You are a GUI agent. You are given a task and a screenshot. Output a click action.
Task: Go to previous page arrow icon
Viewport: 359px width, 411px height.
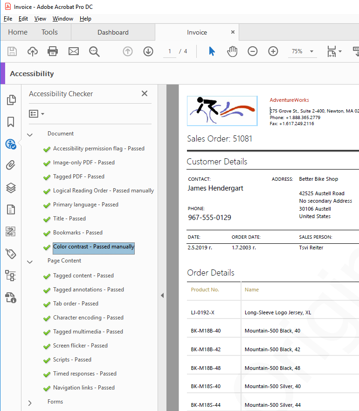point(128,51)
